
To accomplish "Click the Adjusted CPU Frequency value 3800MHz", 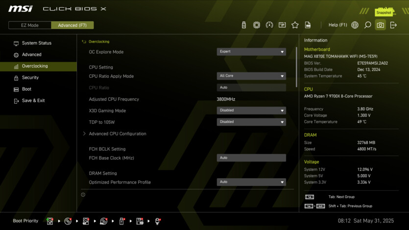I will (x=226, y=99).
